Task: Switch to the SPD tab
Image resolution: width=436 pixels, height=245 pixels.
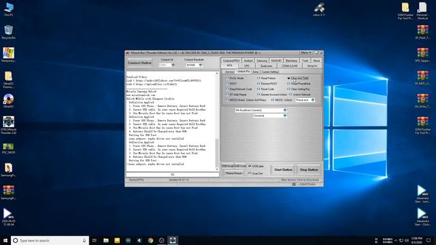Action: tap(247, 66)
